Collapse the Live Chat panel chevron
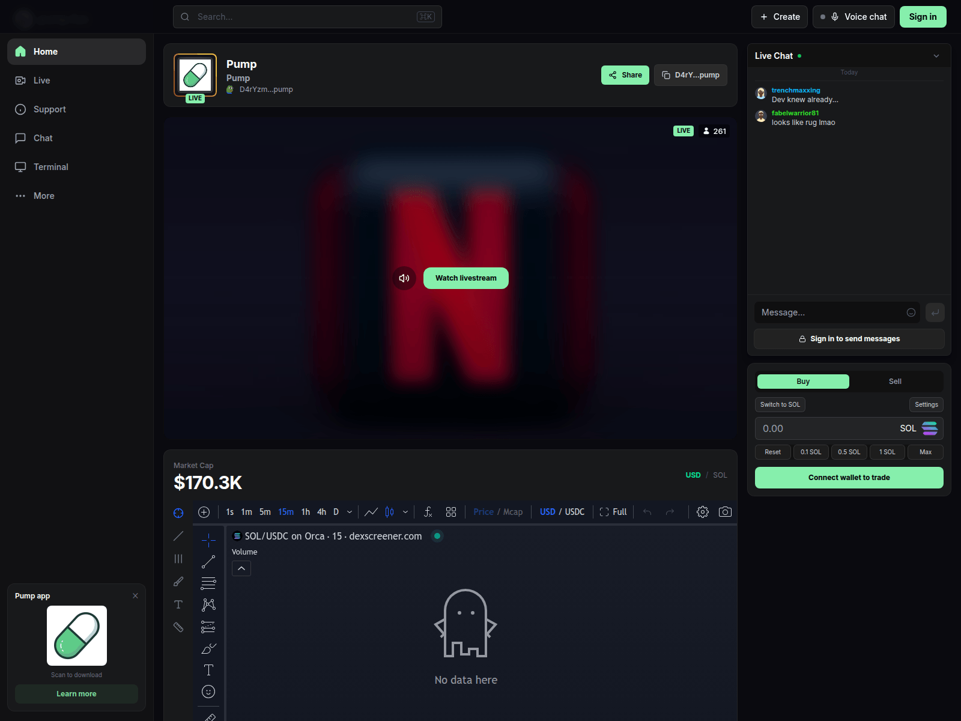This screenshot has width=961, height=721. 936,56
